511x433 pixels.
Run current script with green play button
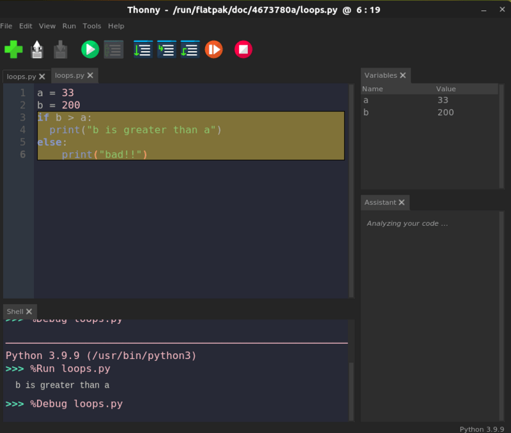90,49
